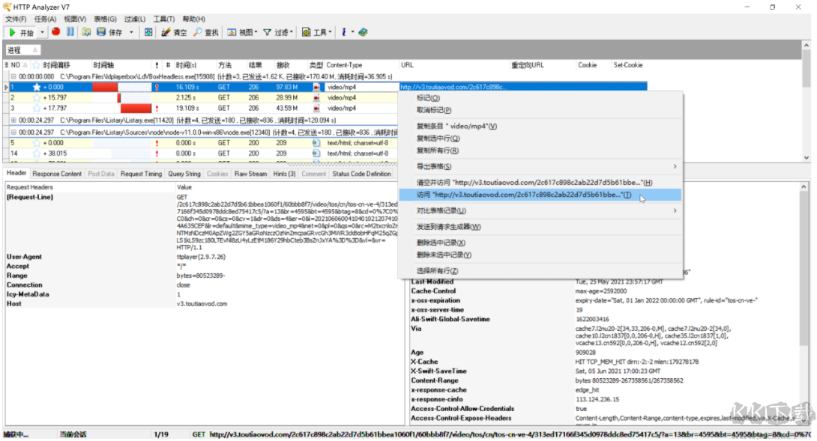Open find (查找) with the magnifier icon
The image size is (817, 441).
click(198, 32)
